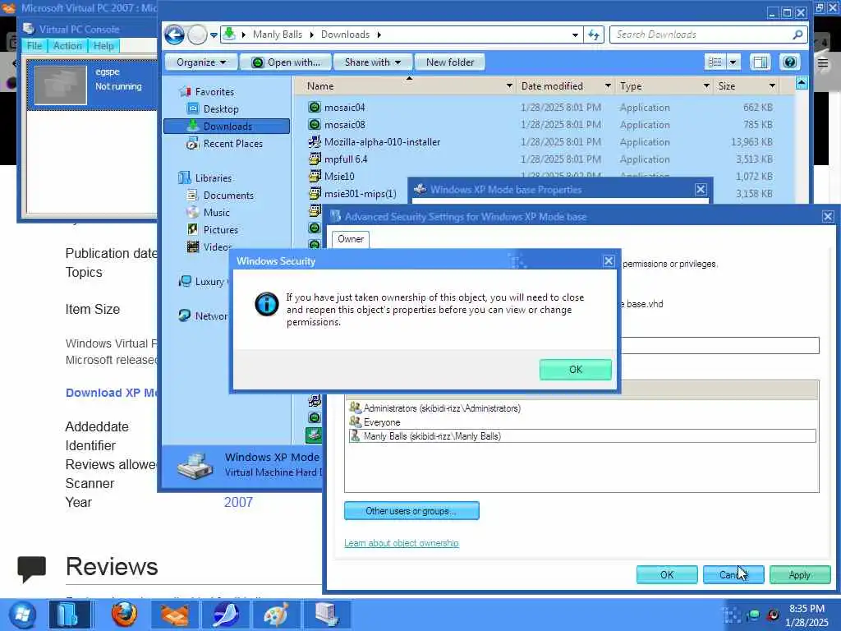
Task: Open Firefox from the taskbar
Action: click(125, 615)
